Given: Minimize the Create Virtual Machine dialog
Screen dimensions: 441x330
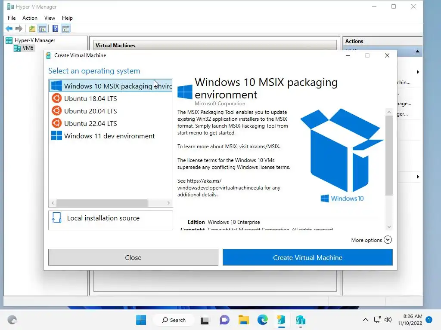Looking at the screenshot, I should pyautogui.click(x=348, y=55).
